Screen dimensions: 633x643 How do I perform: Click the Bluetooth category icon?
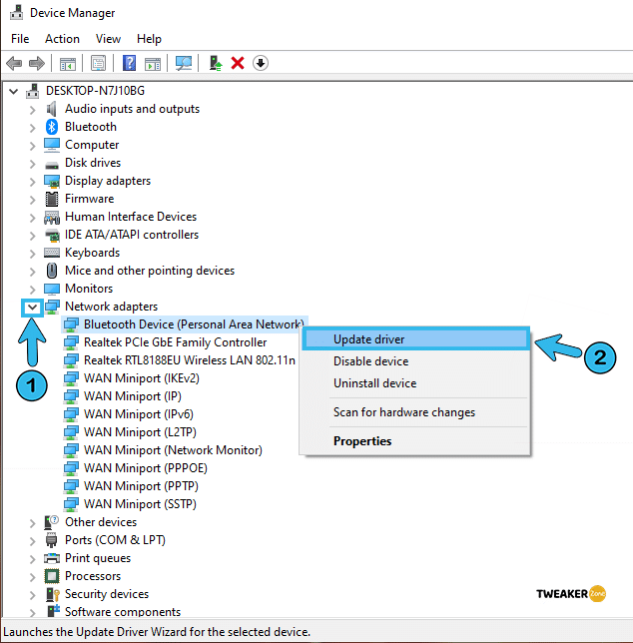[x=52, y=127]
